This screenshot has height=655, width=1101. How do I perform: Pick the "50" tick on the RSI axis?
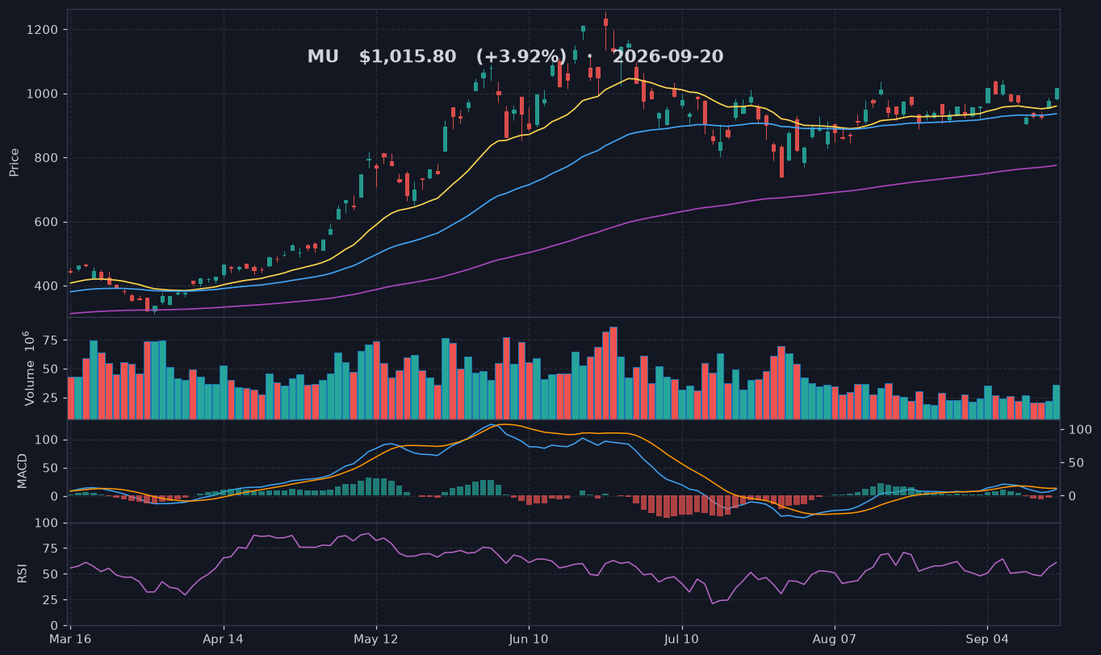point(51,574)
